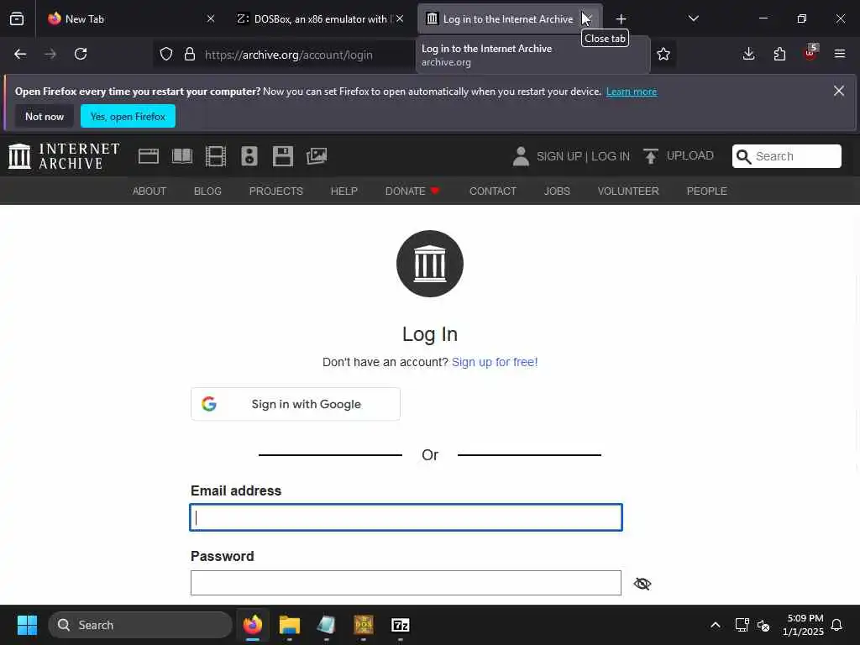
Task: Toggle password visibility eye icon
Action: (642, 584)
